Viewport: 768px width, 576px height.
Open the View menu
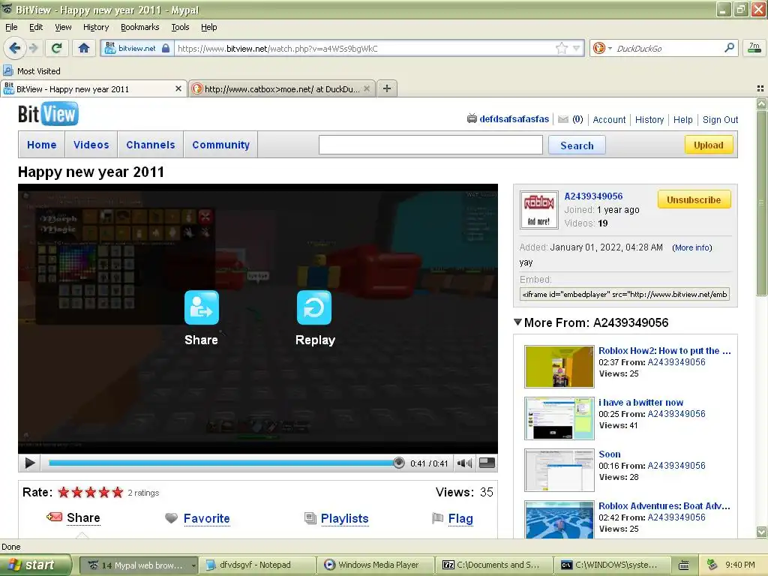63,27
